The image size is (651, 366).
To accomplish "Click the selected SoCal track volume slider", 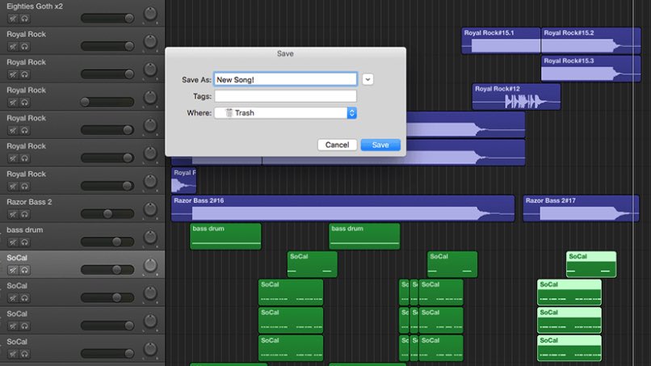I will coord(107,269).
